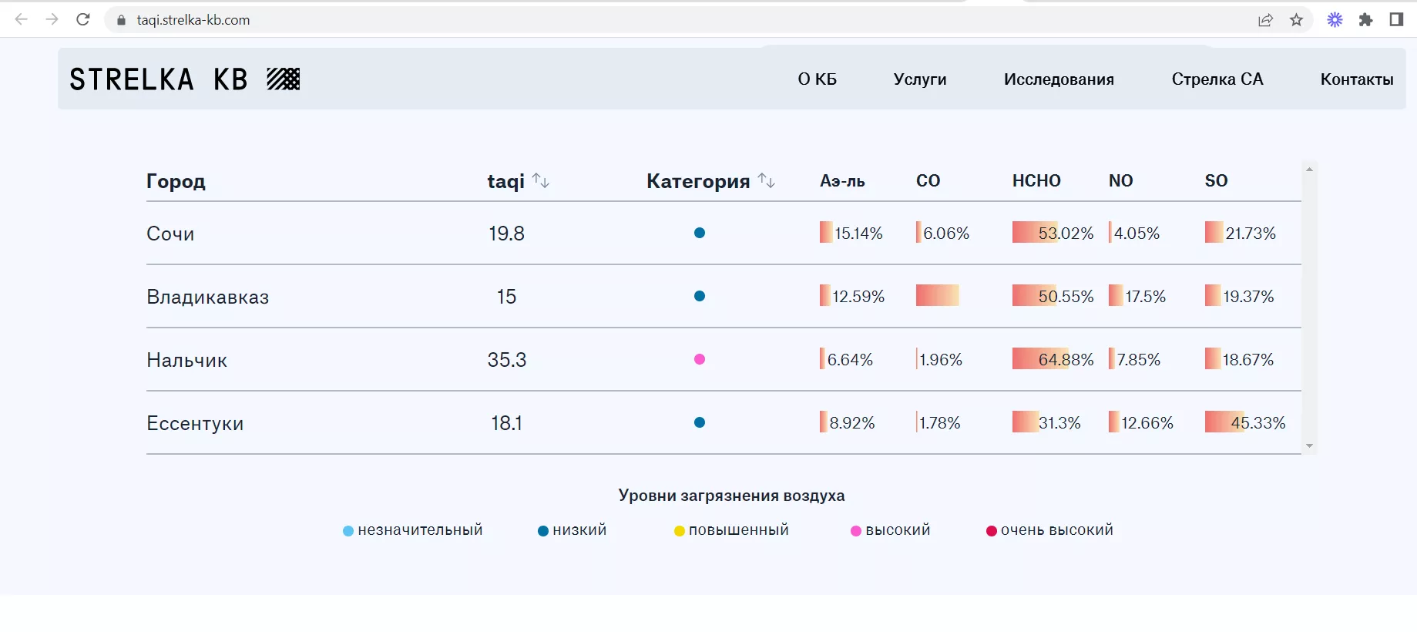Screen dimensions: 1417x632
Task: Sort the table by taqi column
Action: [x=541, y=181]
